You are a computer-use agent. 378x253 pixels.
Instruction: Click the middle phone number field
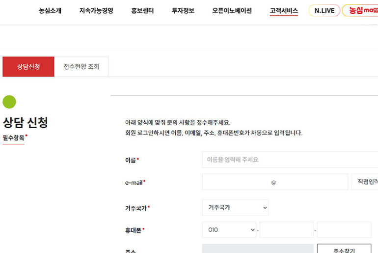click(x=286, y=230)
